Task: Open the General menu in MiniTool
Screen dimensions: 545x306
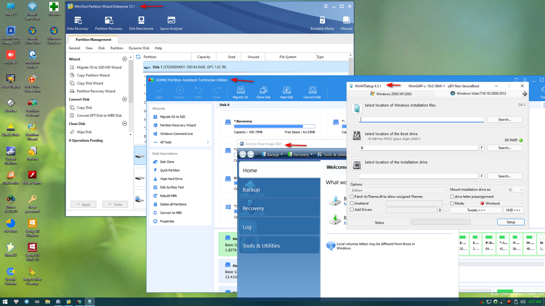Action: pyautogui.click(x=75, y=48)
